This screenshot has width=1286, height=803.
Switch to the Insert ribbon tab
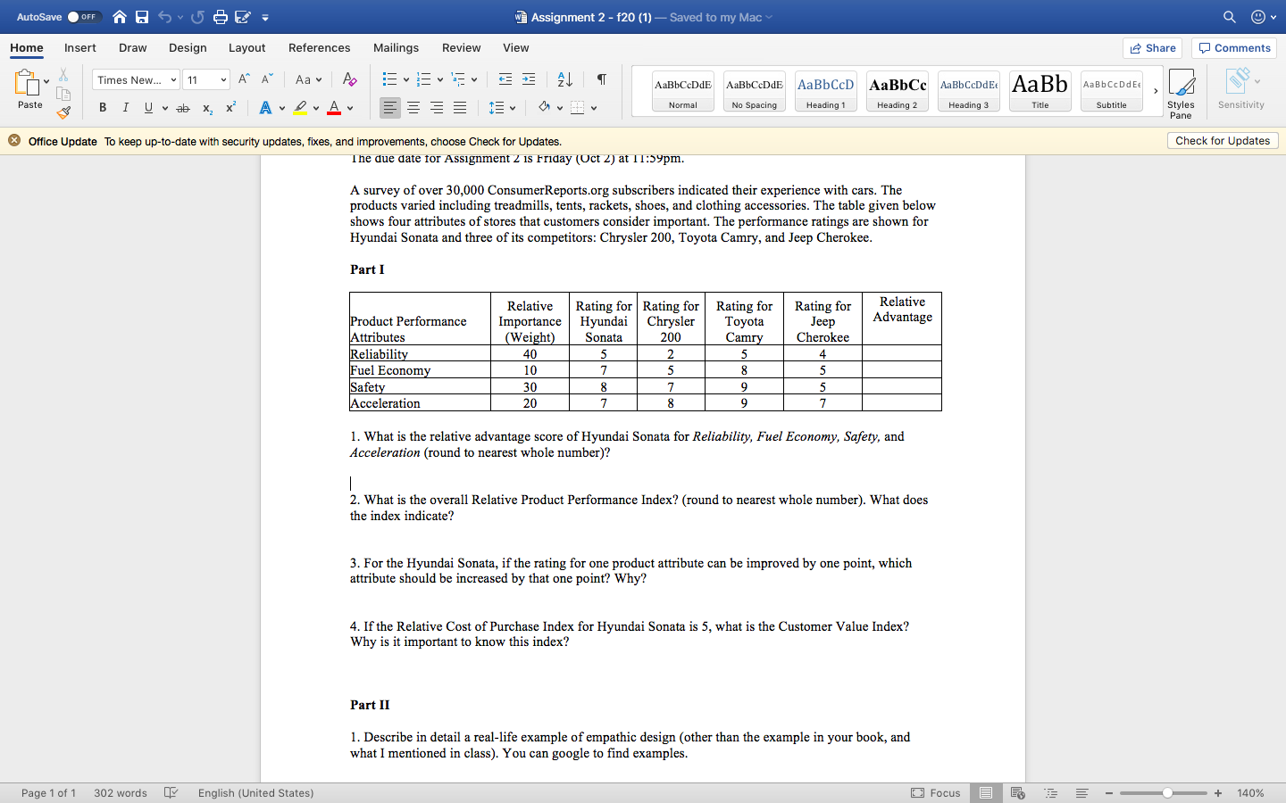pos(80,48)
